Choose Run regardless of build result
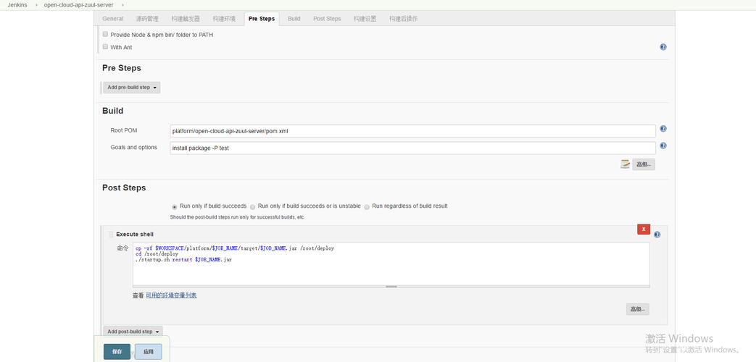 (x=367, y=206)
